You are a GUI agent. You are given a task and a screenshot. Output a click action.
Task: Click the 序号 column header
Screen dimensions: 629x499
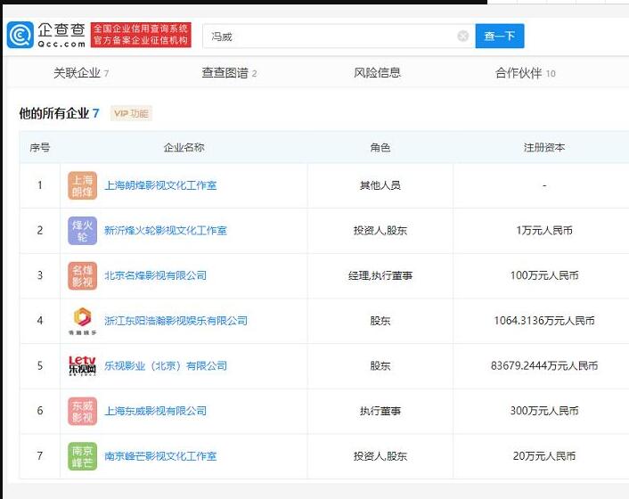[40, 148]
